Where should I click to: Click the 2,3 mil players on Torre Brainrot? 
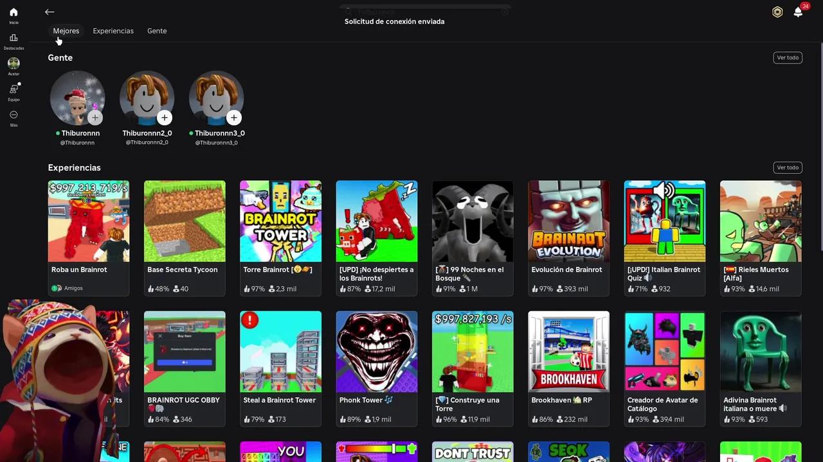[282, 289]
